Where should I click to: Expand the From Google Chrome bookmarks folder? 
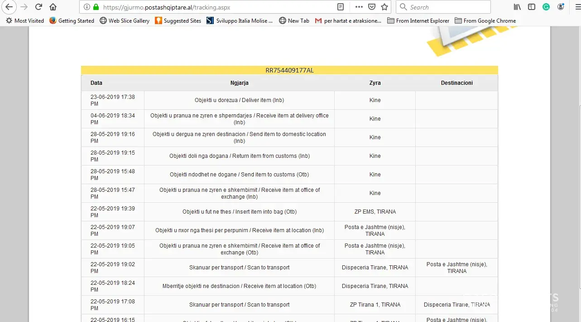point(485,20)
